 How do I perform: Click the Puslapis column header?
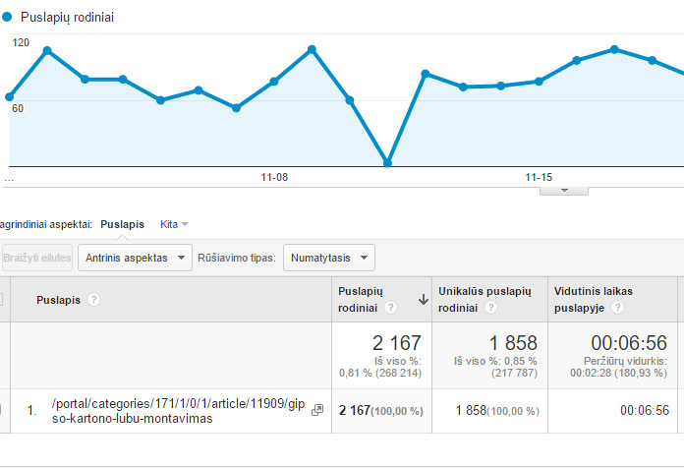click(x=58, y=300)
